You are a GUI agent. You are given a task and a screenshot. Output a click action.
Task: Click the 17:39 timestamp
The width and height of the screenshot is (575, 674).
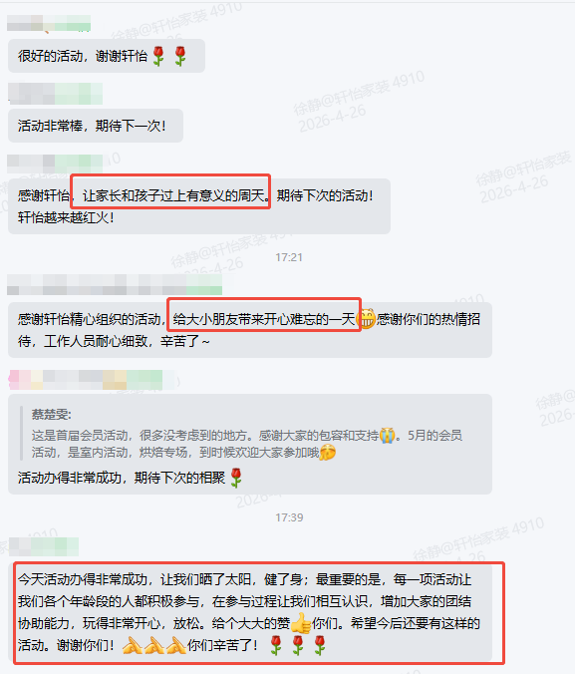pos(289,517)
